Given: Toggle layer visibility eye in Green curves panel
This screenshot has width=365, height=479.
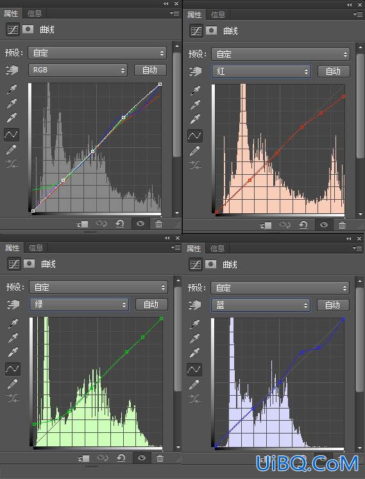Looking at the screenshot, I should (x=141, y=458).
